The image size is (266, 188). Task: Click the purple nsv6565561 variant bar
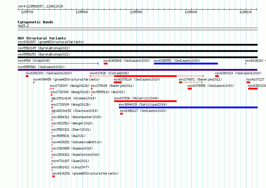click(137, 70)
